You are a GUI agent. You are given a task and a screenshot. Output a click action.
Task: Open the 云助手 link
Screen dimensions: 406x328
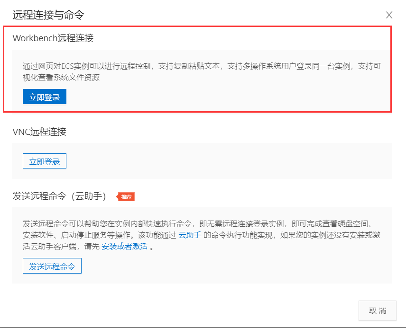(x=190, y=235)
